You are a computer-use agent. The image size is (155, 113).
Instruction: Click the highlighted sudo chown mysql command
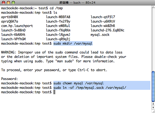79,83
